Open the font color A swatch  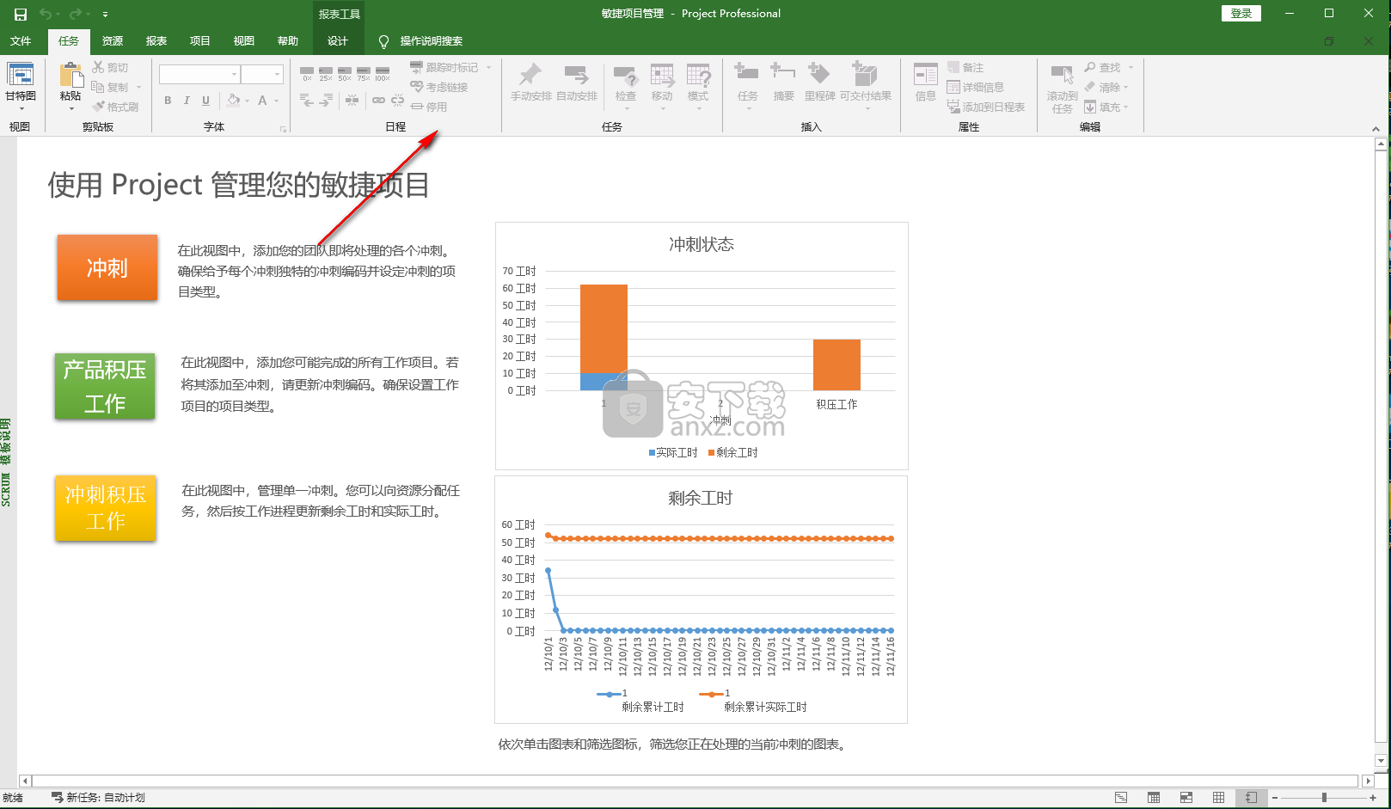pos(263,101)
